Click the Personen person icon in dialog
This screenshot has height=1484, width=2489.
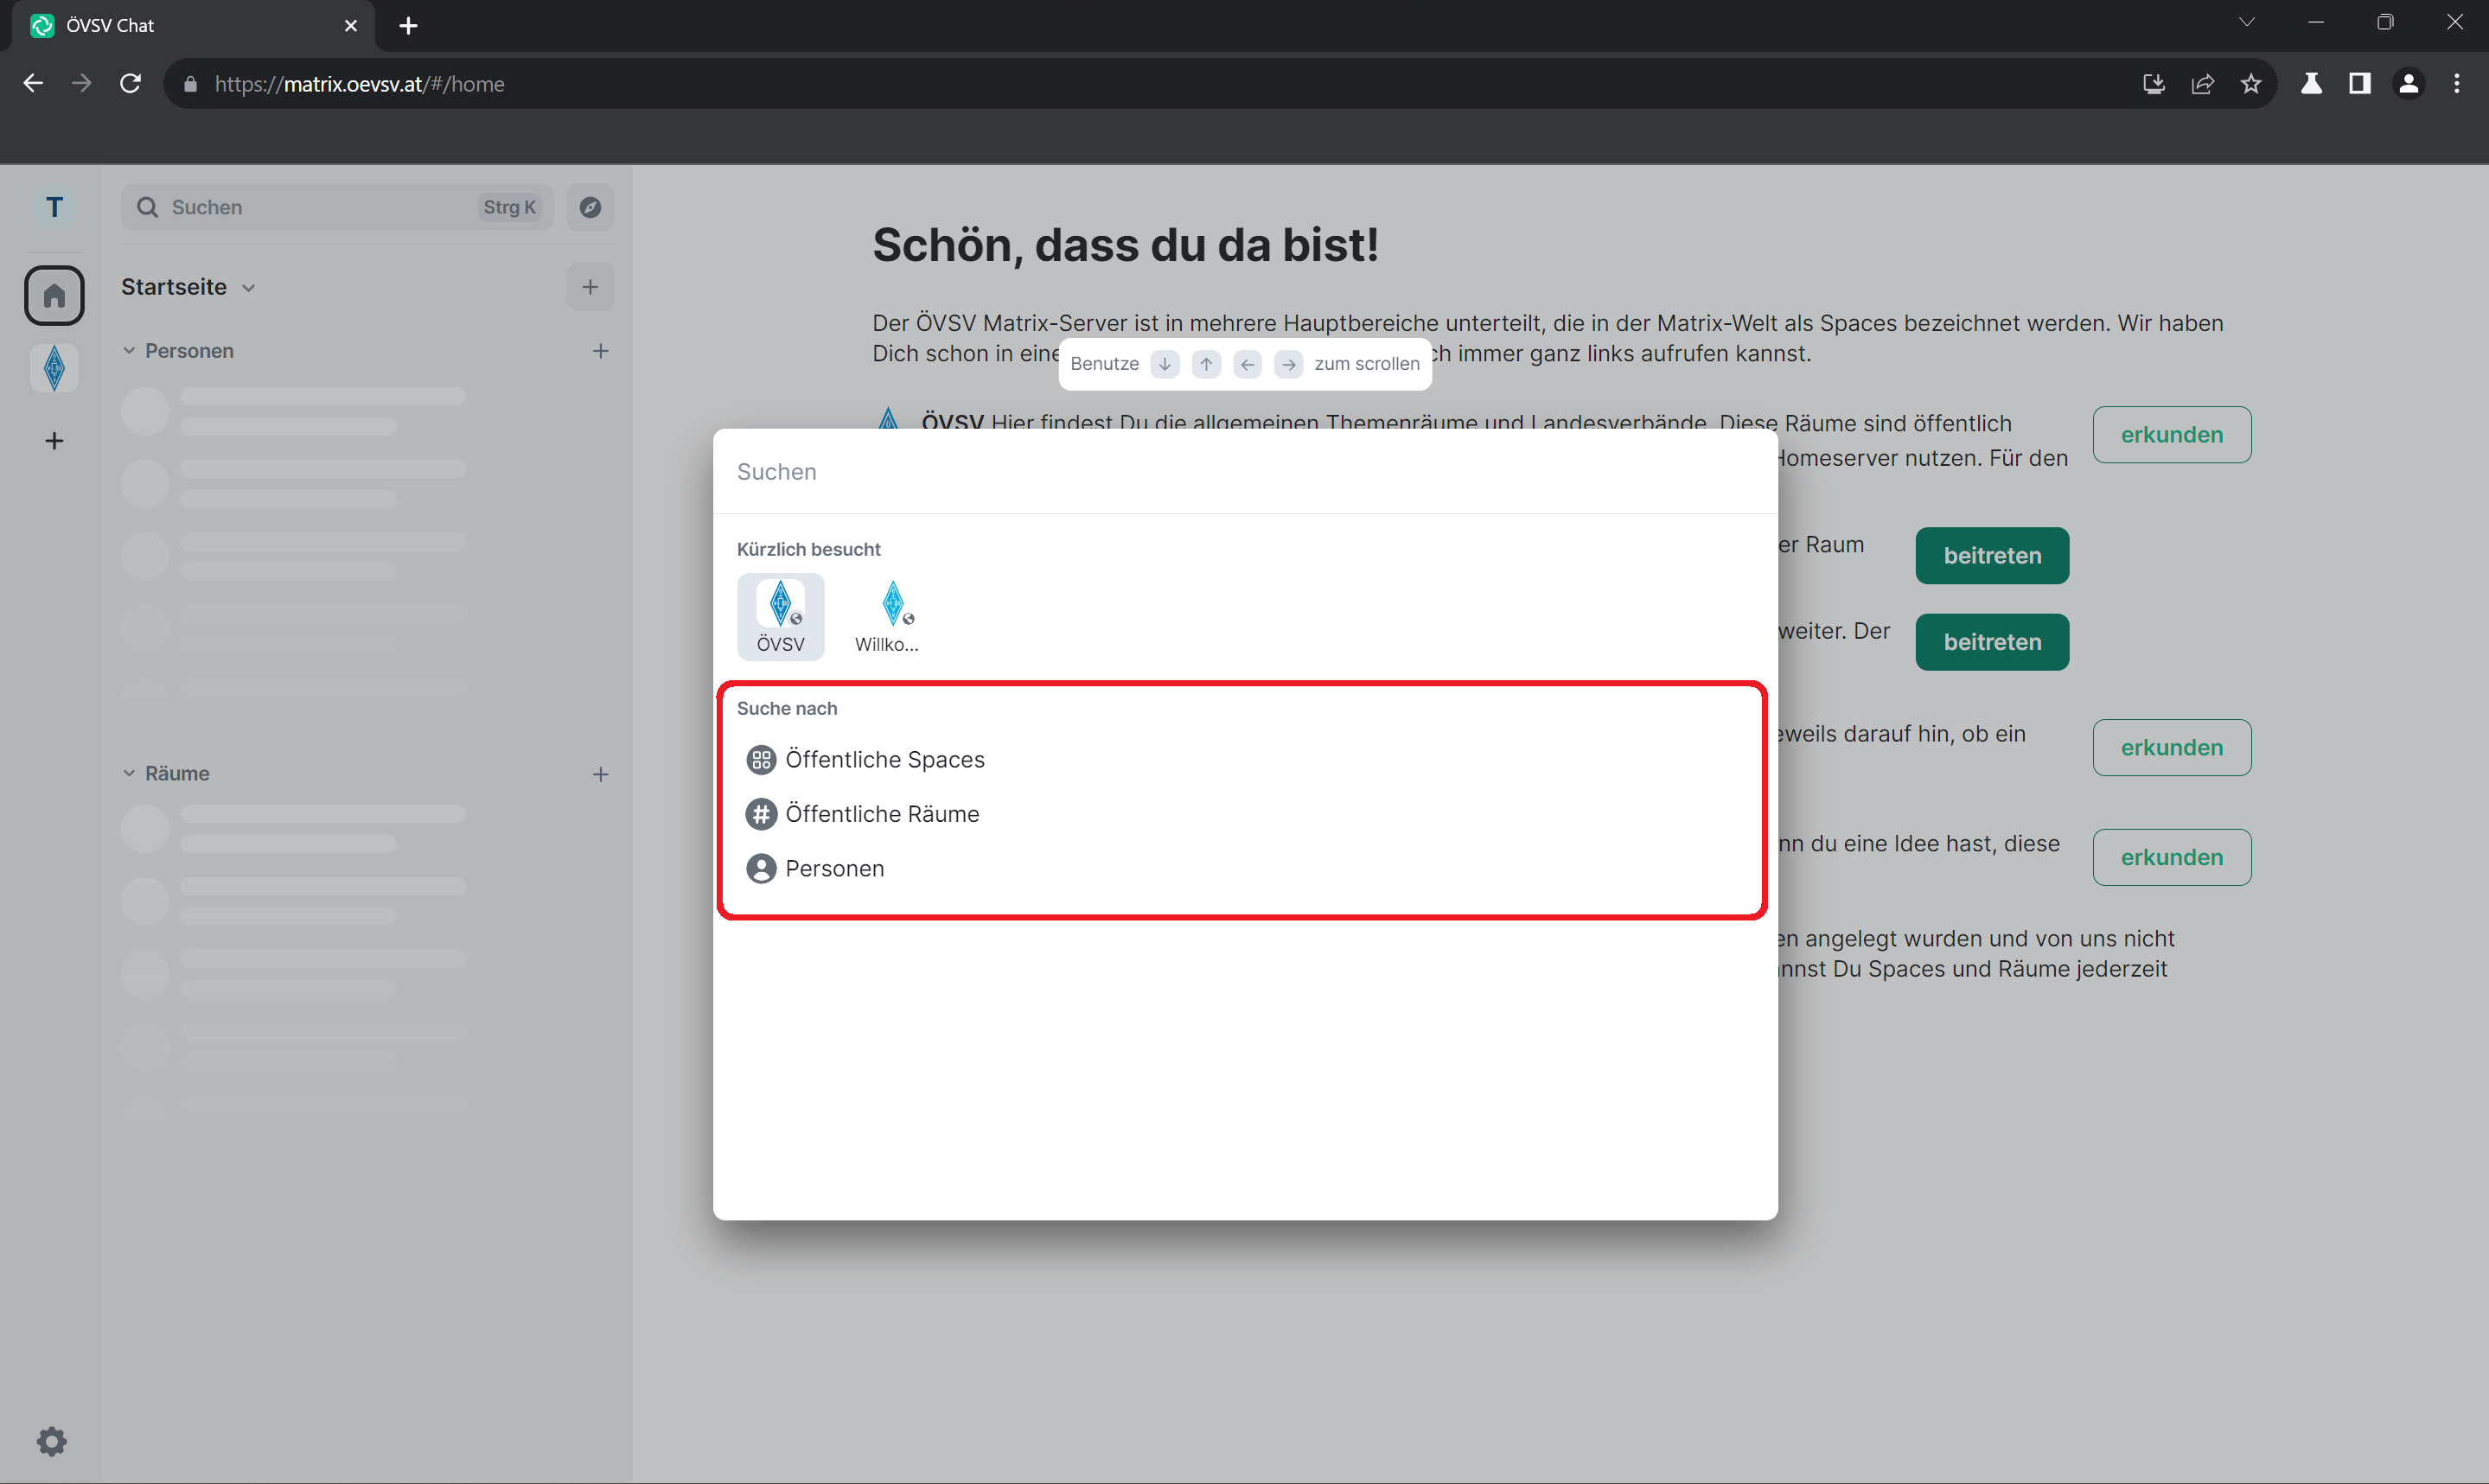[x=761, y=868]
